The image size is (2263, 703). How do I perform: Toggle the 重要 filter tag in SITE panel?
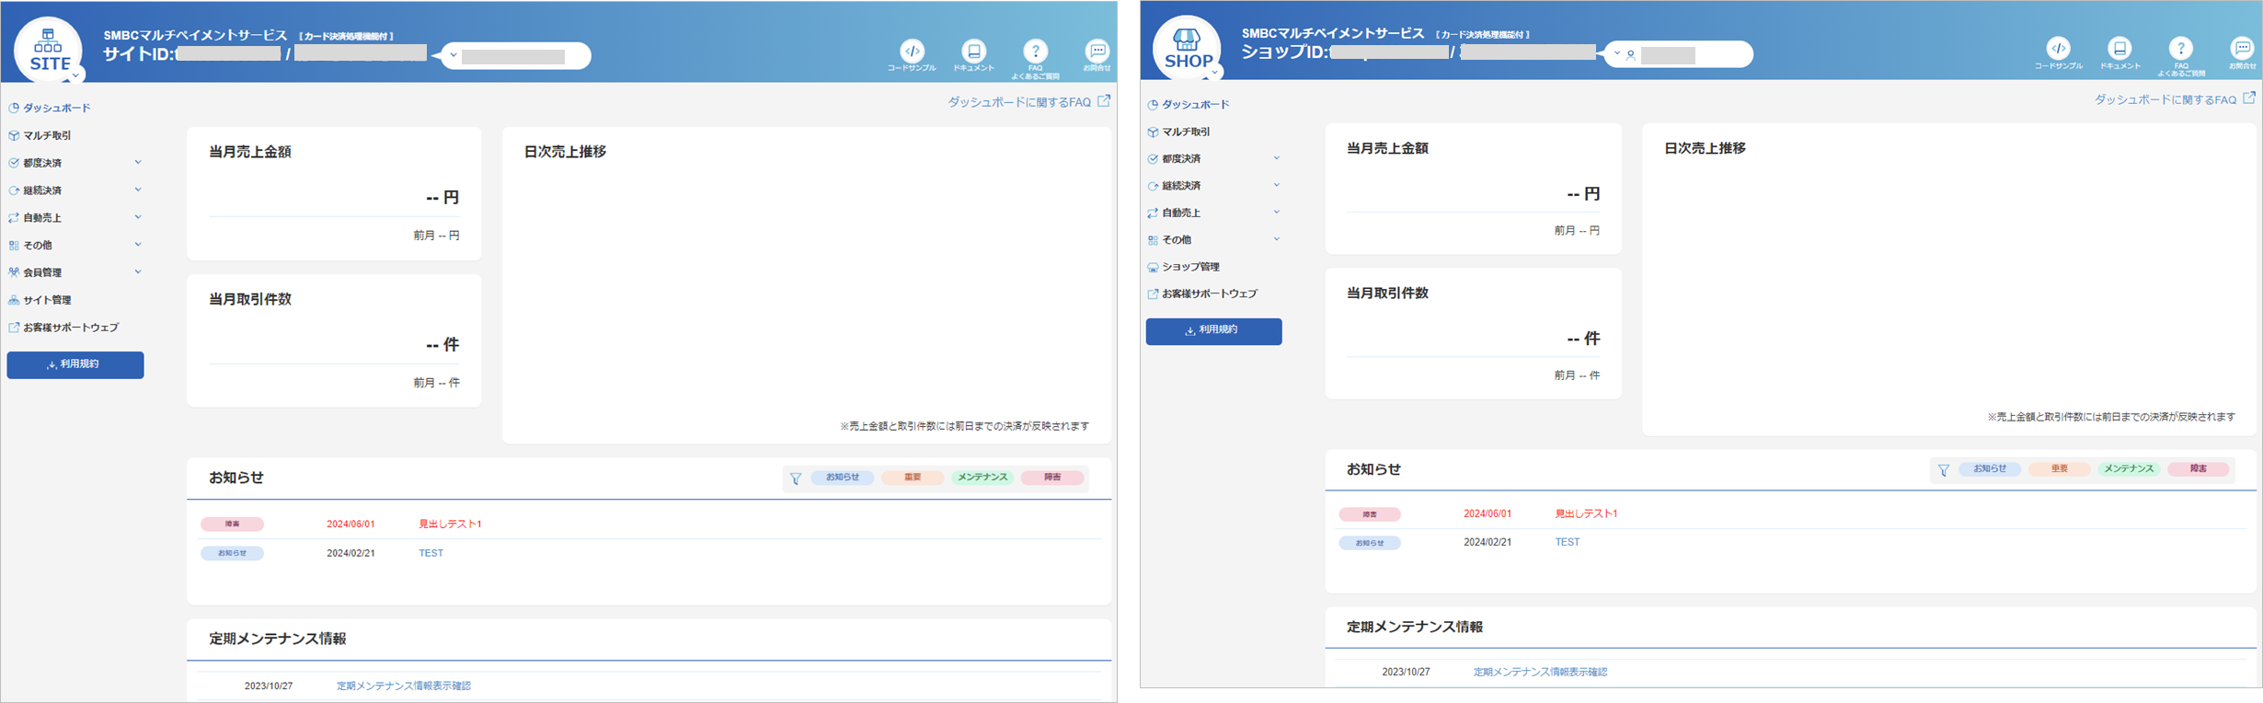click(x=913, y=478)
